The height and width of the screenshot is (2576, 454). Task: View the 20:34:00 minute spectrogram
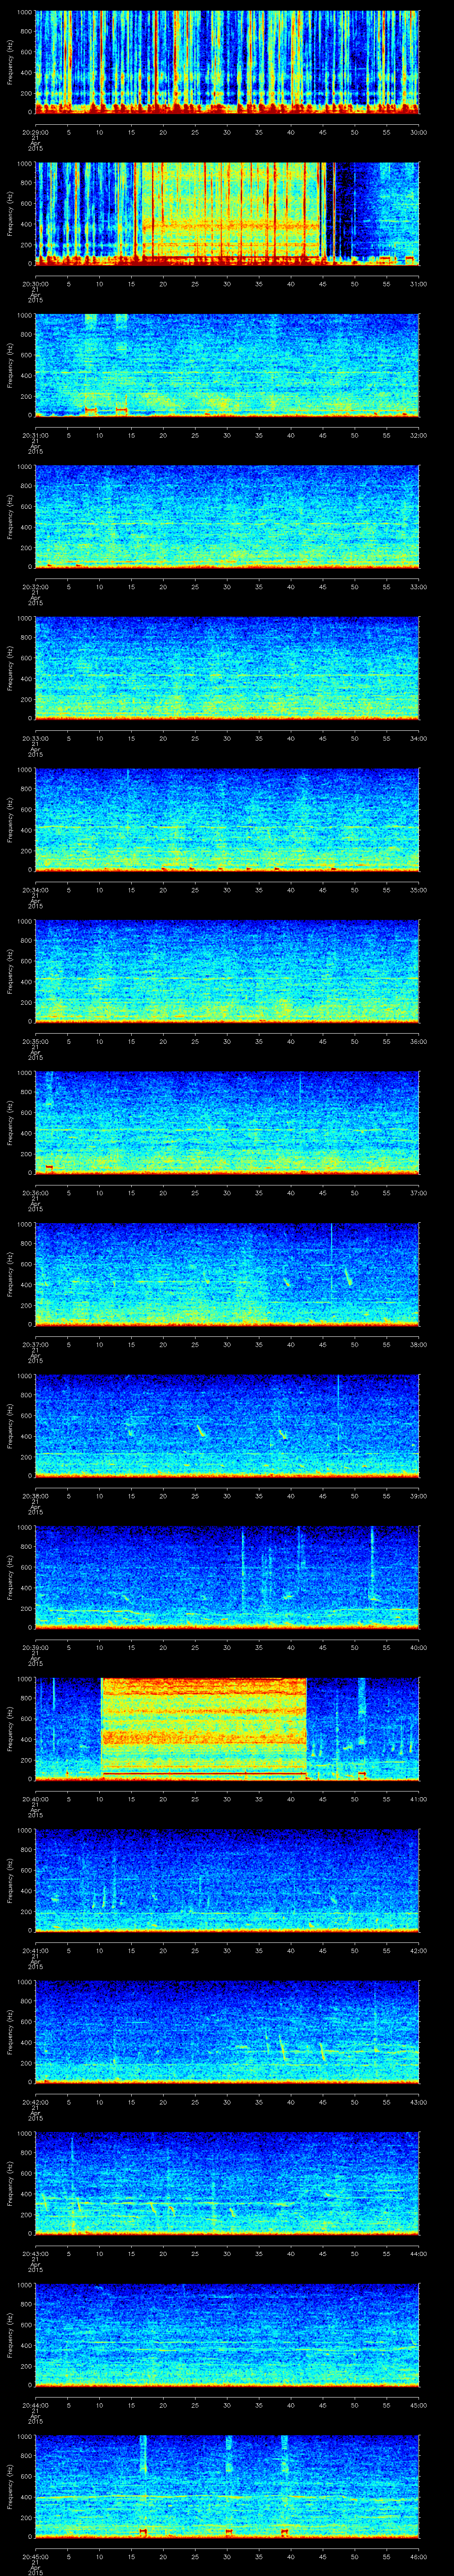coord(227,819)
